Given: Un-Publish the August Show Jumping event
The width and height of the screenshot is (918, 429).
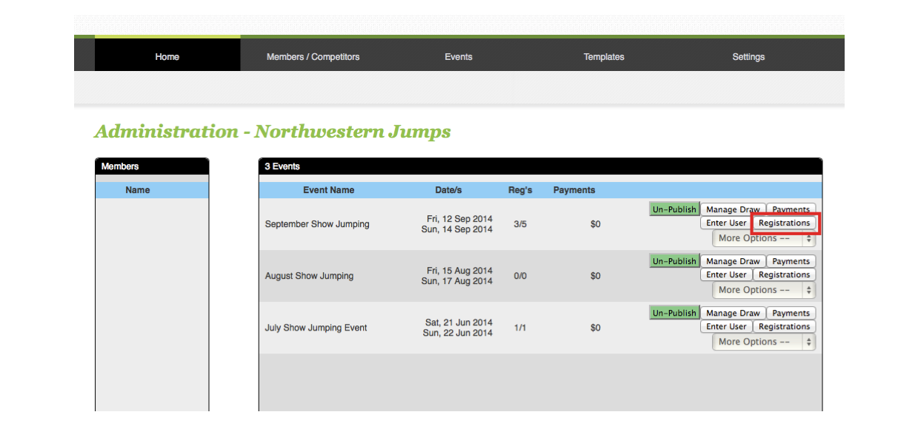Looking at the screenshot, I should tap(674, 261).
